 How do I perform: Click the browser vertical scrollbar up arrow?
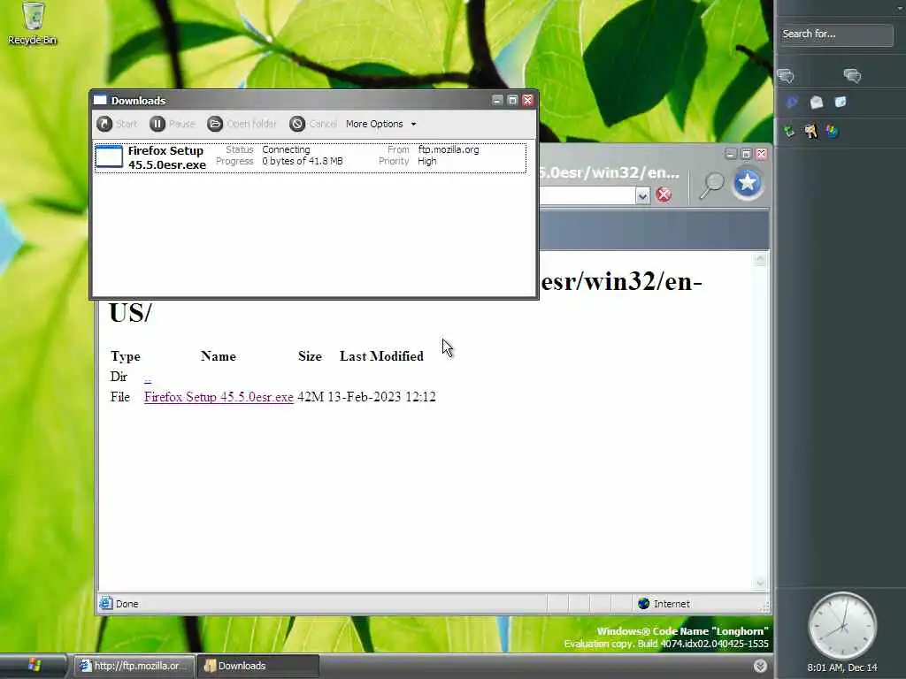tap(760, 259)
